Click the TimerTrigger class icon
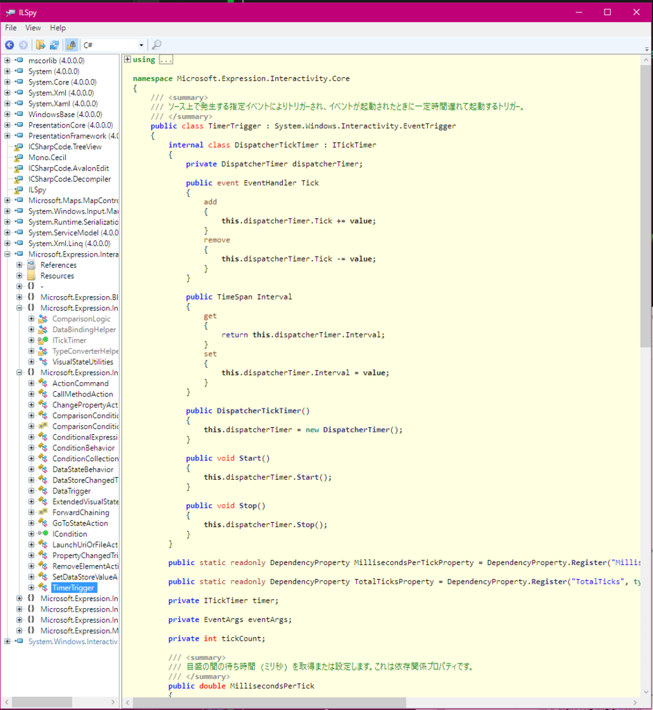The image size is (653, 710). [x=43, y=587]
